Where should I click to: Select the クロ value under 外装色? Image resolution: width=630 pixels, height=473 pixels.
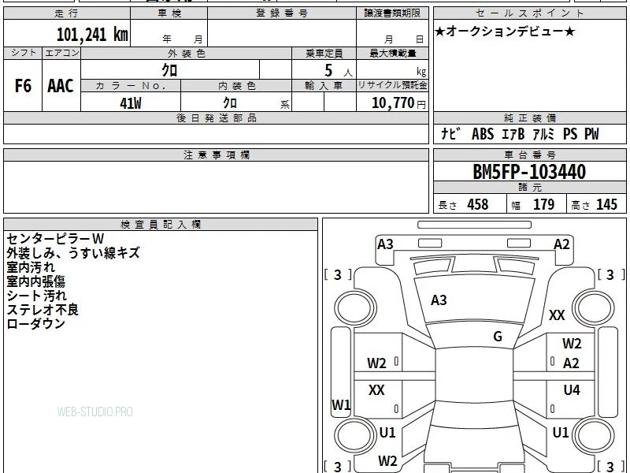tap(169, 70)
